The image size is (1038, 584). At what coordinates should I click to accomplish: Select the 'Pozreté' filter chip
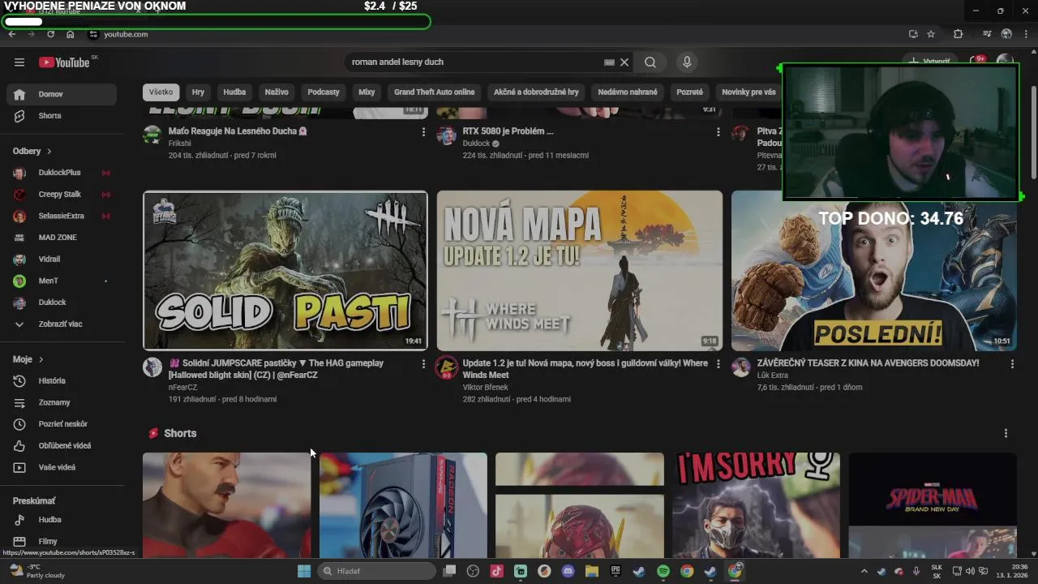[x=689, y=92]
